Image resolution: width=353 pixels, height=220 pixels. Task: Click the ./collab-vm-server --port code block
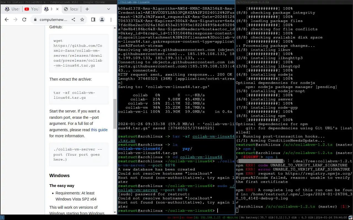[79, 154]
